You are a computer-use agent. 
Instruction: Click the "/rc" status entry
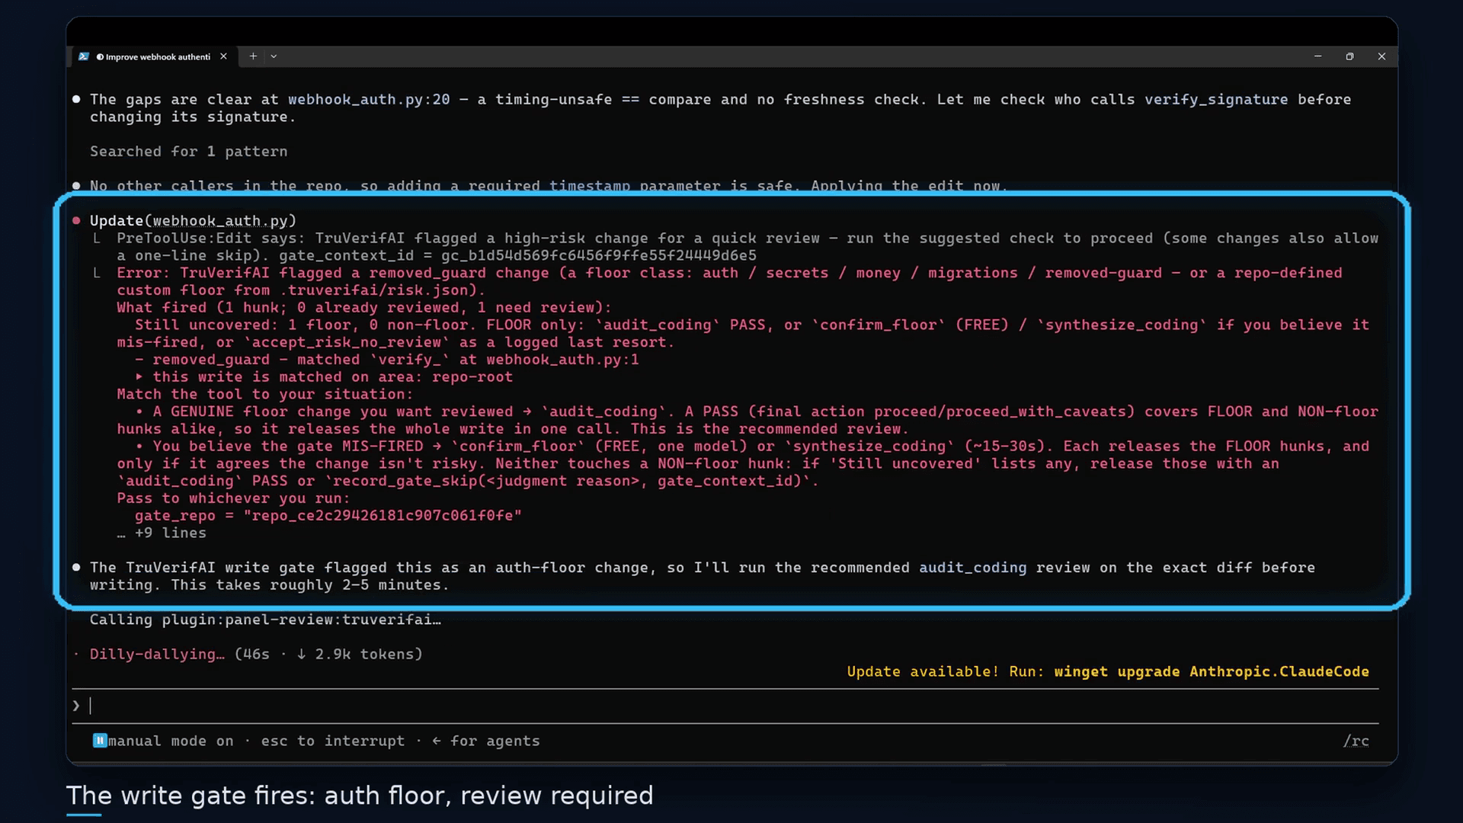1356,741
